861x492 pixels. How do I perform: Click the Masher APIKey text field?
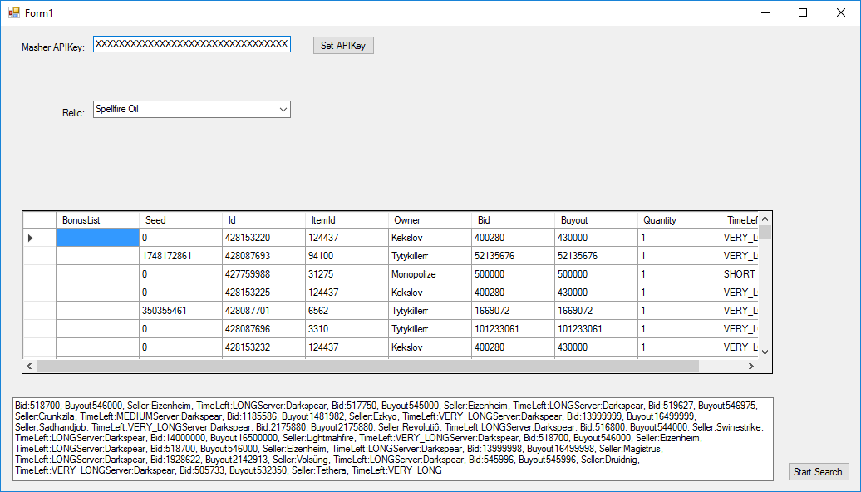(191, 45)
